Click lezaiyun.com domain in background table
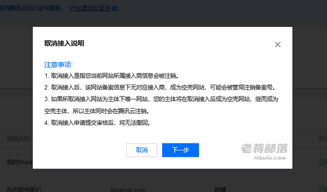This screenshot has height=192, width=327. pyautogui.click(x=128, y=190)
